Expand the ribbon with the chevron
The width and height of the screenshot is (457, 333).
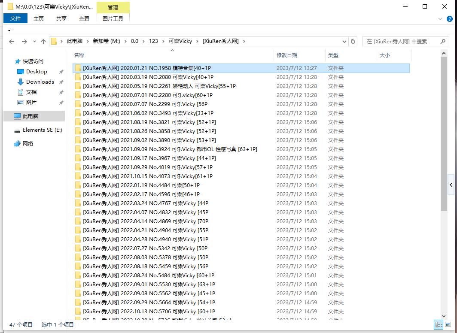tap(440, 19)
